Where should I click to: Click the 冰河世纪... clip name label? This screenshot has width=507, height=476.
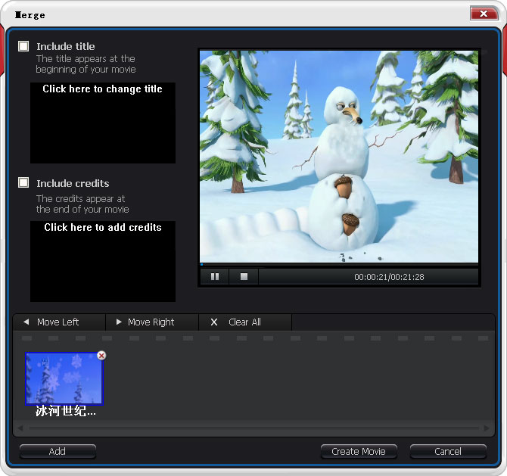[x=66, y=412]
